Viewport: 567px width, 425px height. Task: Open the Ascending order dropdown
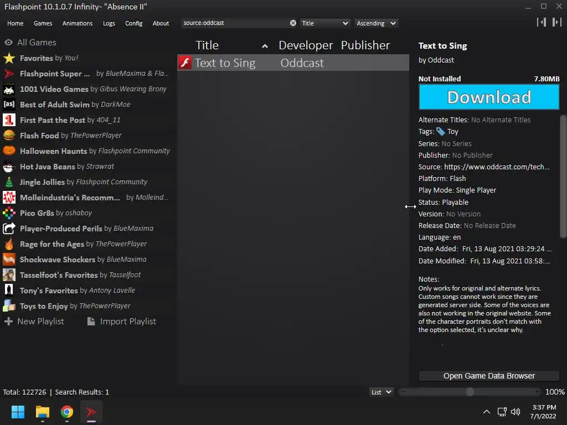tap(376, 23)
